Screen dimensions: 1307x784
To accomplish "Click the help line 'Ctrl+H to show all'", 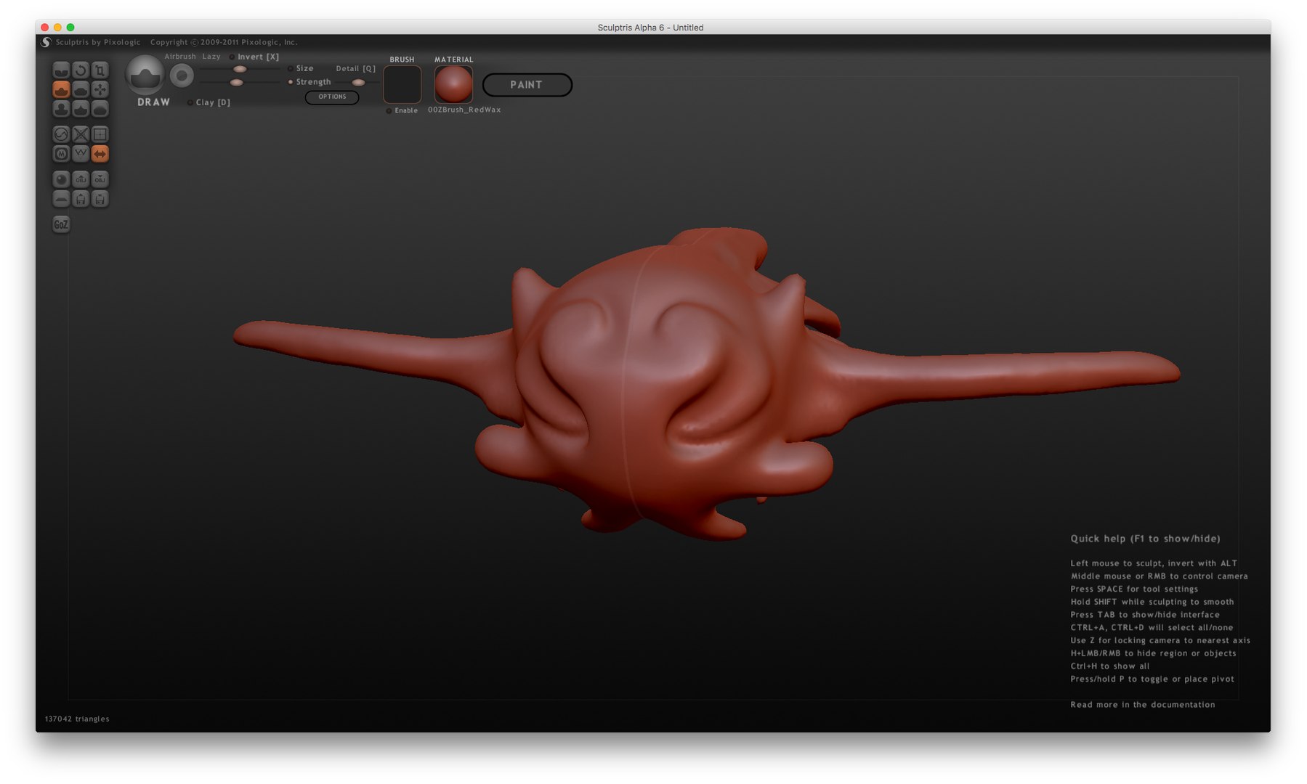I will 1109,666.
